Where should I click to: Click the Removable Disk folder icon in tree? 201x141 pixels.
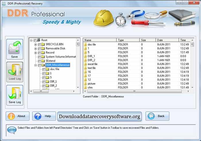click(43, 48)
